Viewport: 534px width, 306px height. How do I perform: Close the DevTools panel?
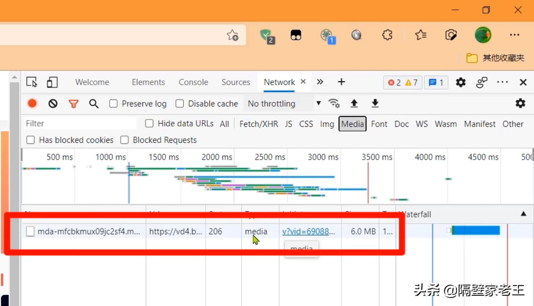point(523,82)
